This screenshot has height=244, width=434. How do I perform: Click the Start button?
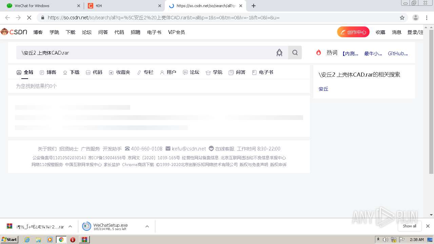(9, 240)
